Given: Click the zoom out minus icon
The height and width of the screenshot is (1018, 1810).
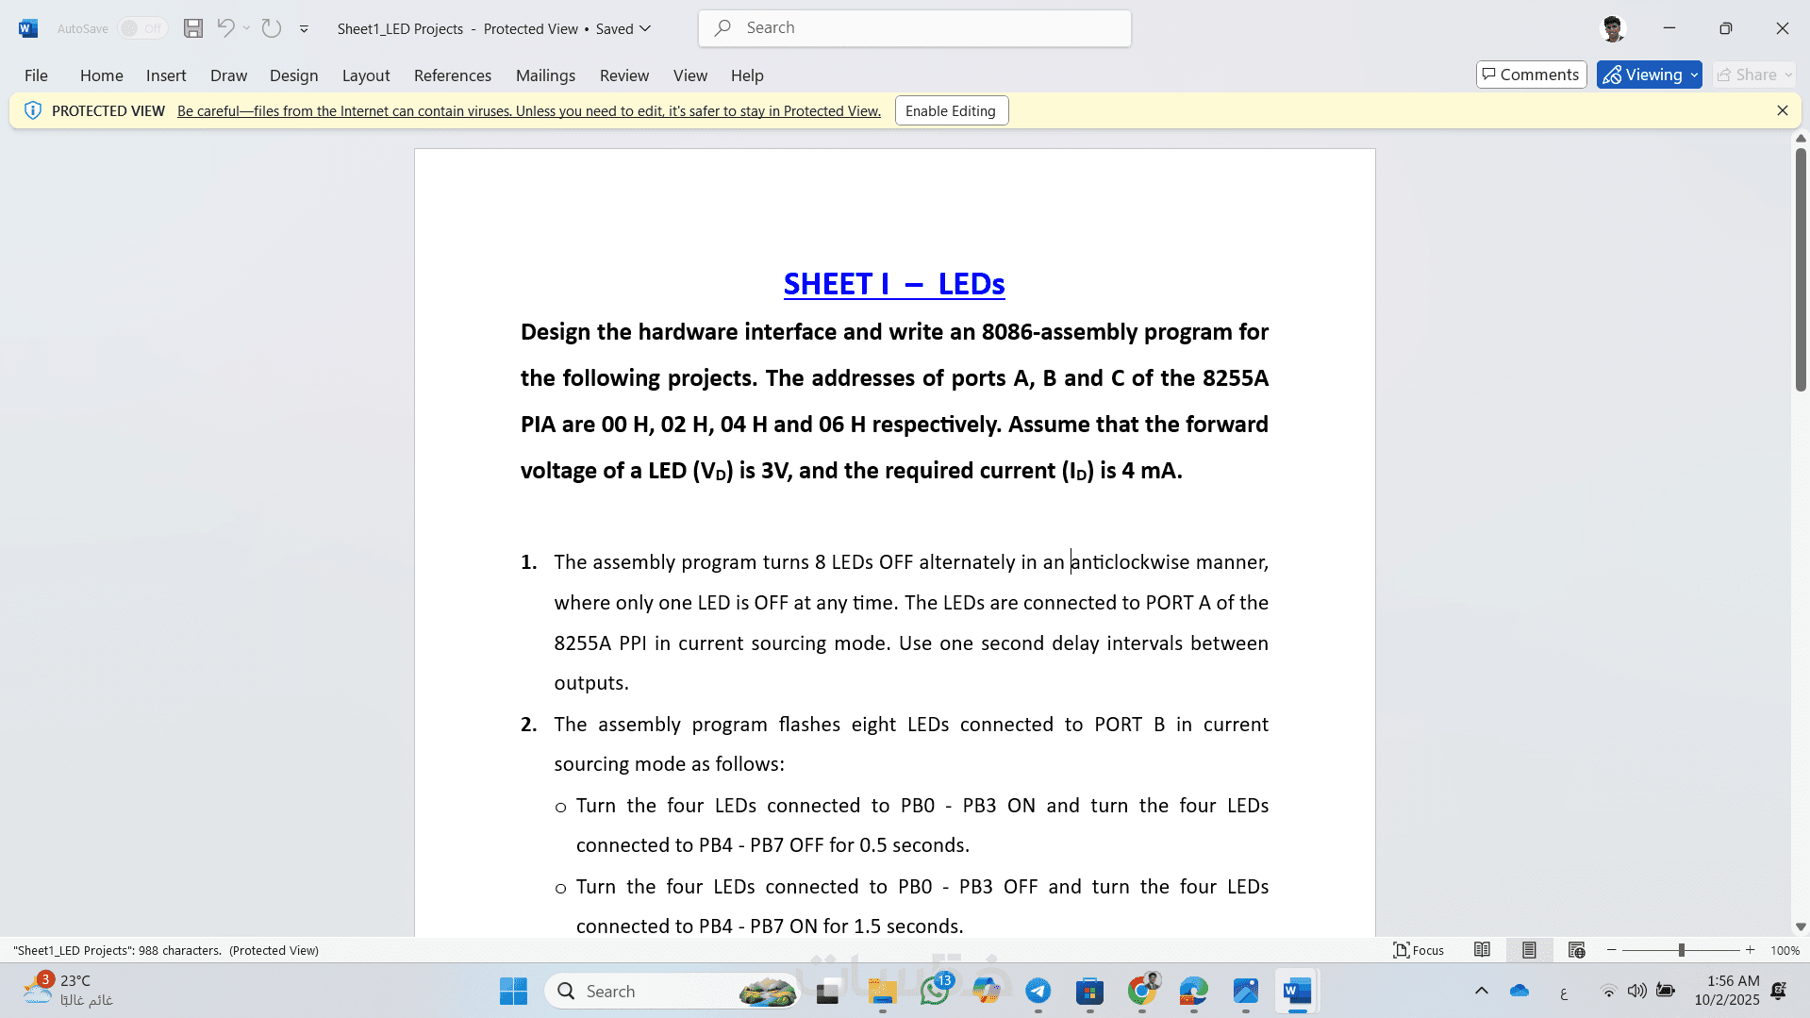Looking at the screenshot, I should (x=1612, y=950).
